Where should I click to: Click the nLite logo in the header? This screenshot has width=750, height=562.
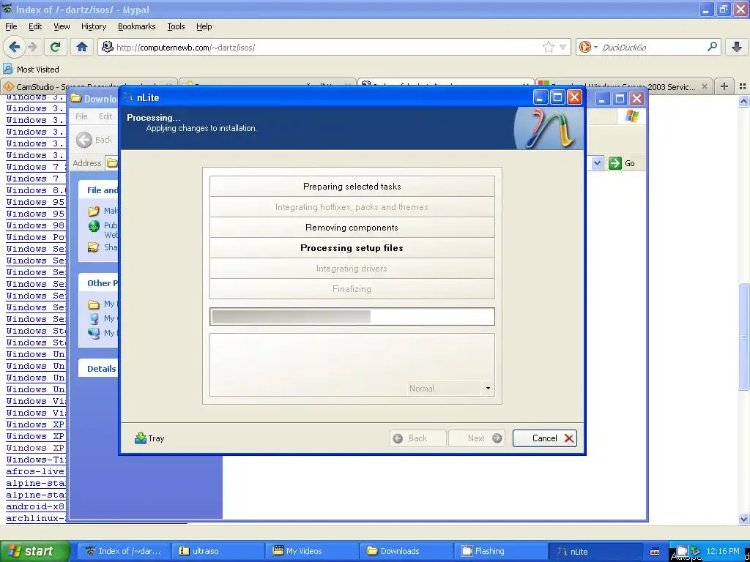(549, 128)
